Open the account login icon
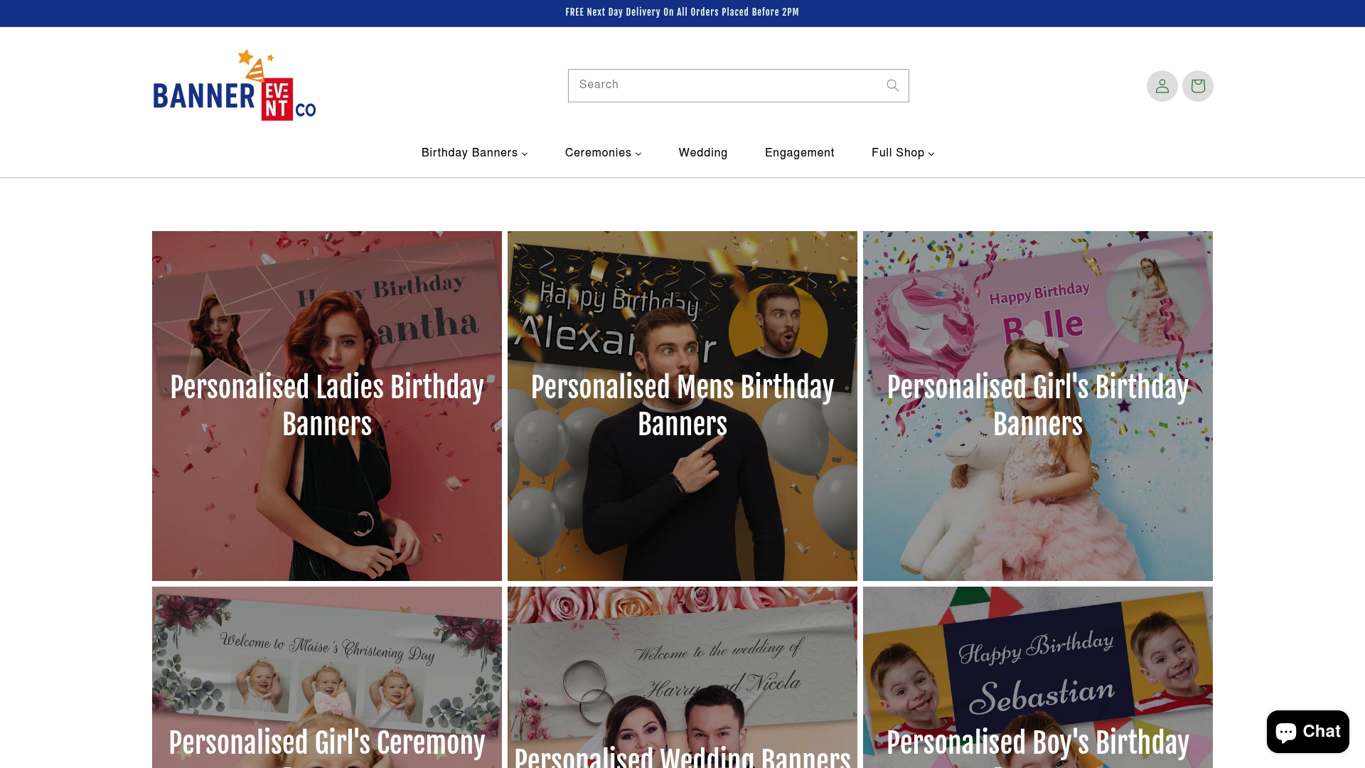The width and height of the screenshot is (1365, 768). (x=1162, y=86)
